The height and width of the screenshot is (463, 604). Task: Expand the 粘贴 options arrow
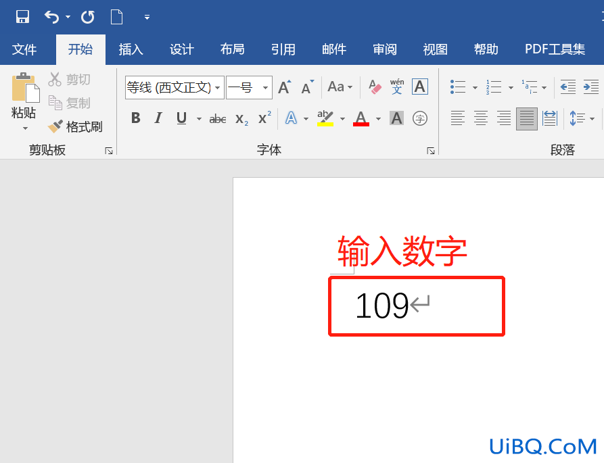pyautogui.click(x=26, y=128)
